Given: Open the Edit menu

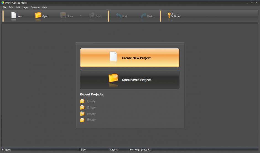Looking at the screenshot, I should pos(11,7).
